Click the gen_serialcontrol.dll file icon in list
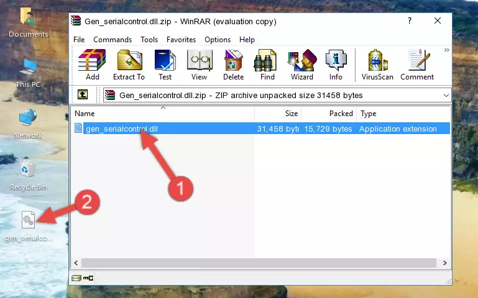 (78, 128)
